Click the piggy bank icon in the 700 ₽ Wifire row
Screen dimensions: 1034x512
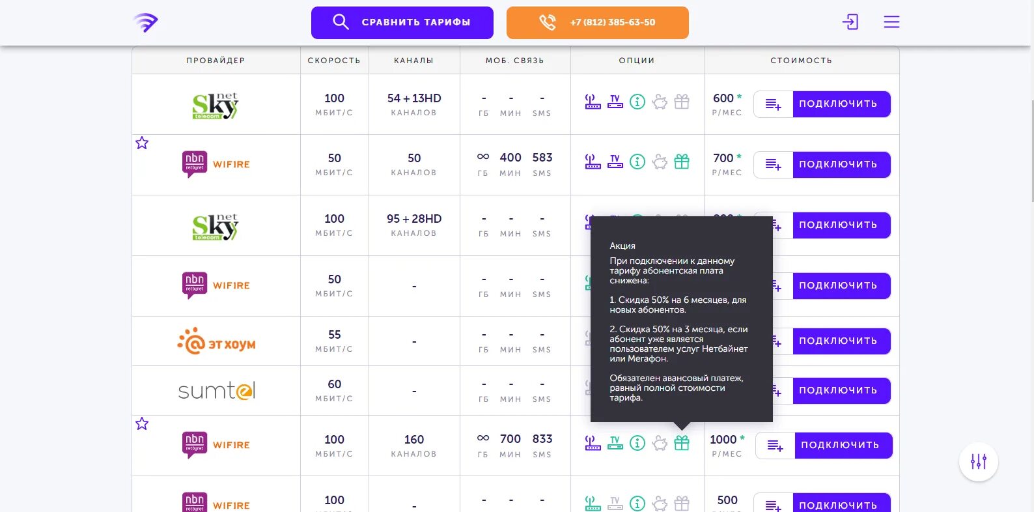(660, 162)
